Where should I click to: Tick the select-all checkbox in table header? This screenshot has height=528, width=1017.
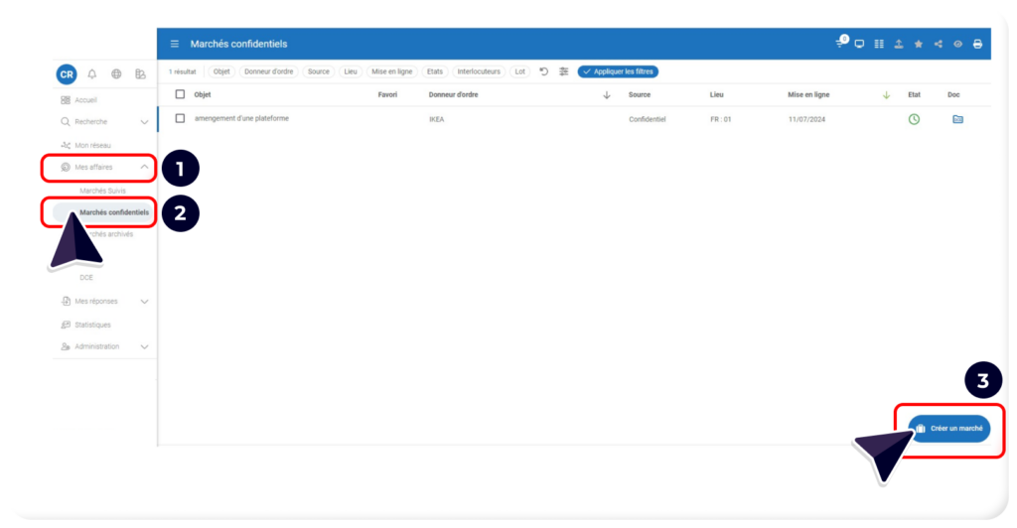(180, 94)
